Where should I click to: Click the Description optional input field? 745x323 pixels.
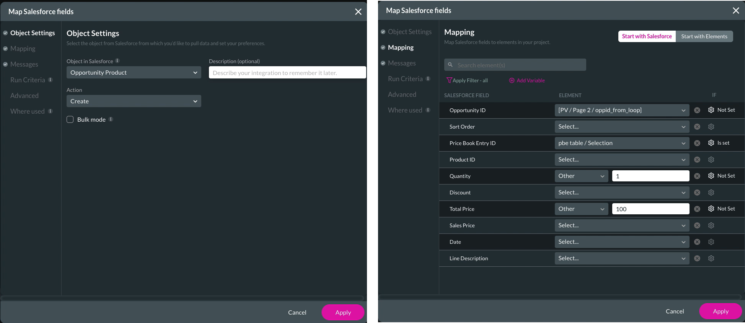(x=287, y=72)
